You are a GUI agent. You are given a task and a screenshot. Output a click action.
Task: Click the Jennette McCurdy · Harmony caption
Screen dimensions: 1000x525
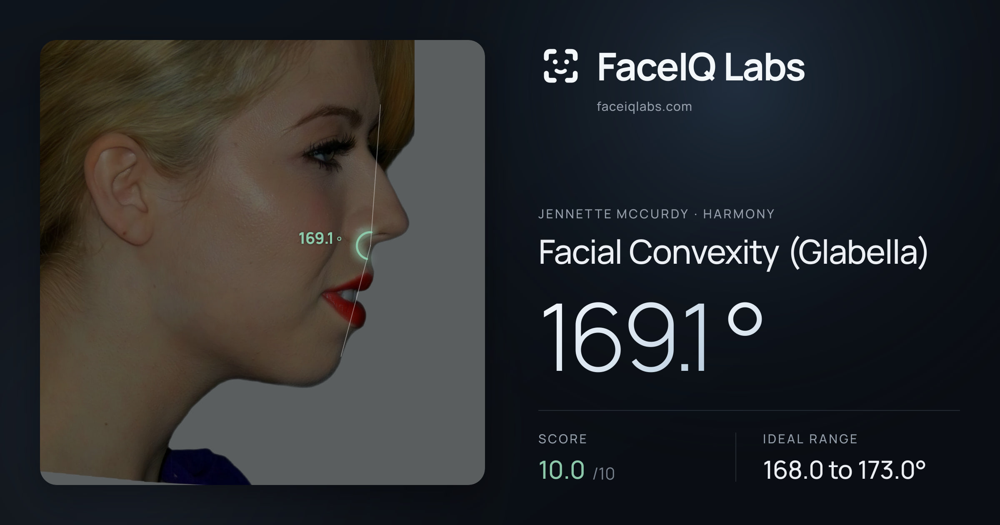(x=656, y=214)
